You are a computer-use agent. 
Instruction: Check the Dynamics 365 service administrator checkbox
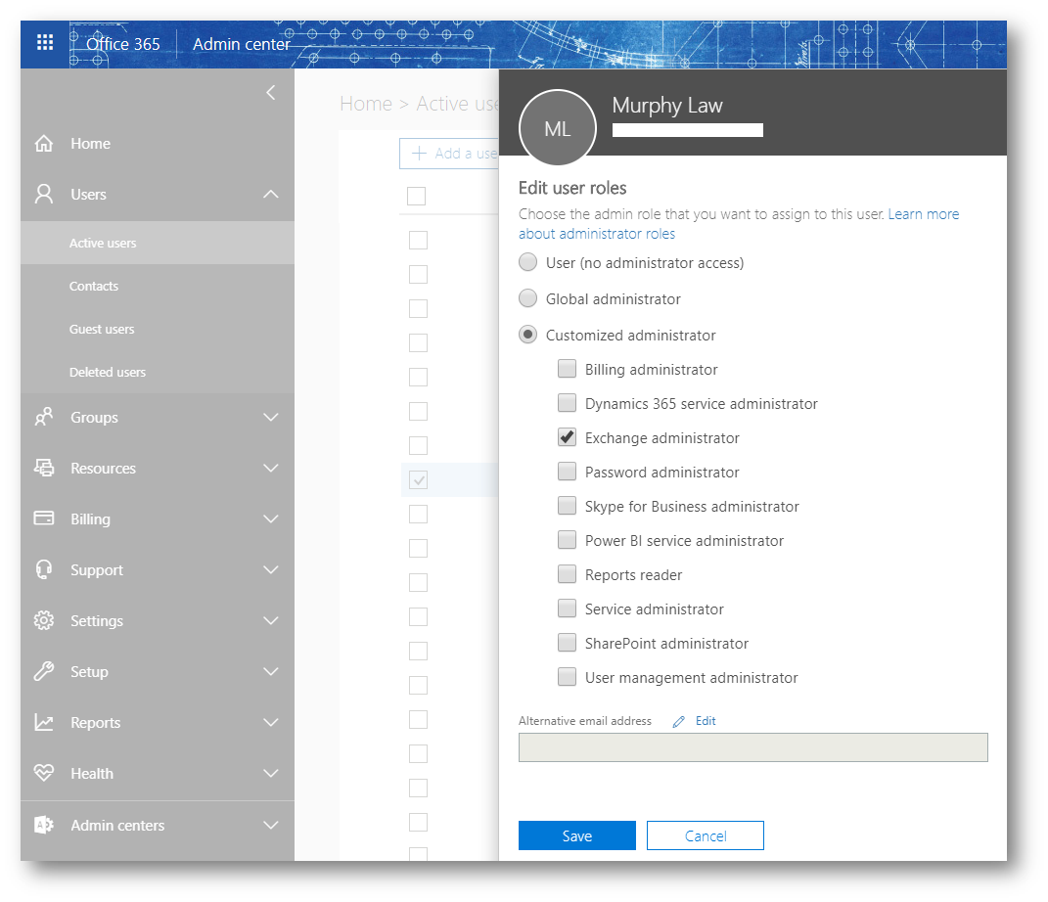point(567,403)
